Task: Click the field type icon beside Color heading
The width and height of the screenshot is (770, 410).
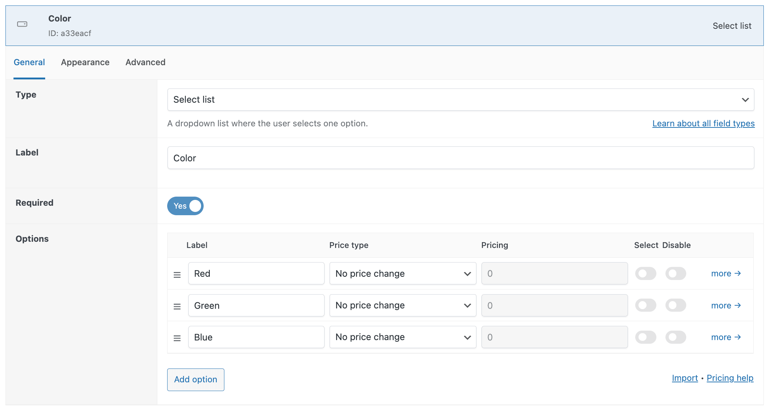Action: (22, 24)
